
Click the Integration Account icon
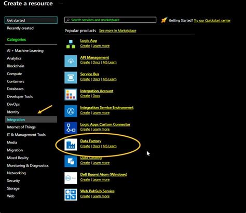[71, 94]
